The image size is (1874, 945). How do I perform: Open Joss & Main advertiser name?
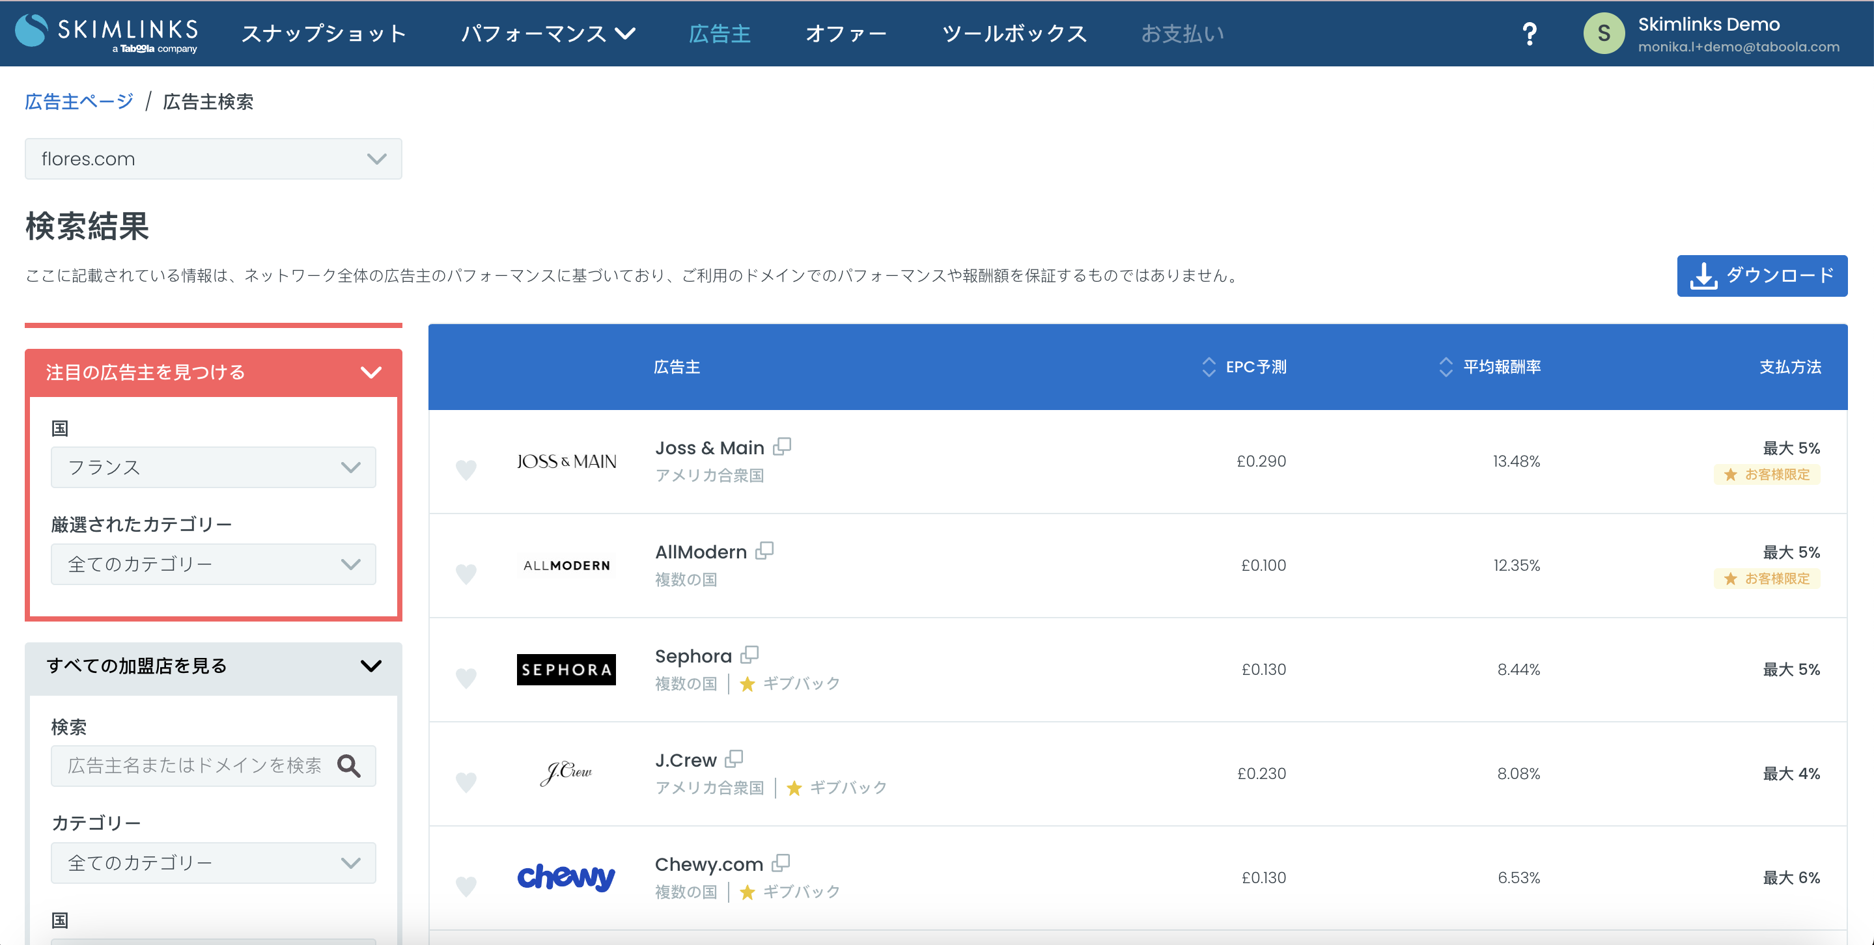coord(709,448)
